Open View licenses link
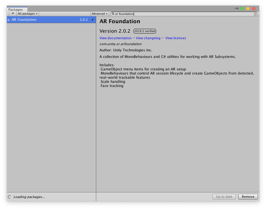The width and height of the screenshot is (266, 209). (175, 38)
